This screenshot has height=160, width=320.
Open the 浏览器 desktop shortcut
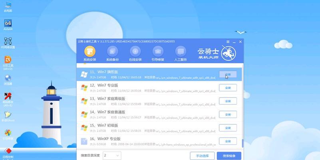(x=8, y=80)
